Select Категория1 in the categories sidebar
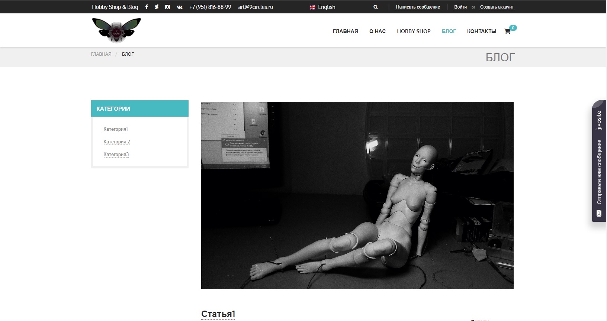Screen dimensions: 607x321 tap(116, 129)
